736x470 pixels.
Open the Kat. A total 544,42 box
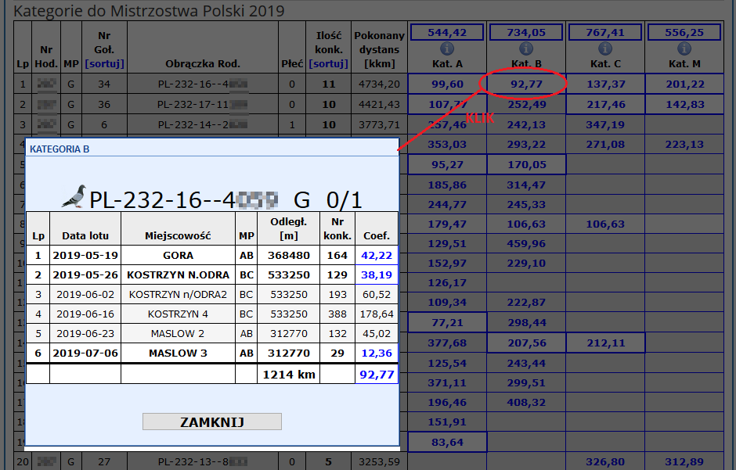(447, 32)
